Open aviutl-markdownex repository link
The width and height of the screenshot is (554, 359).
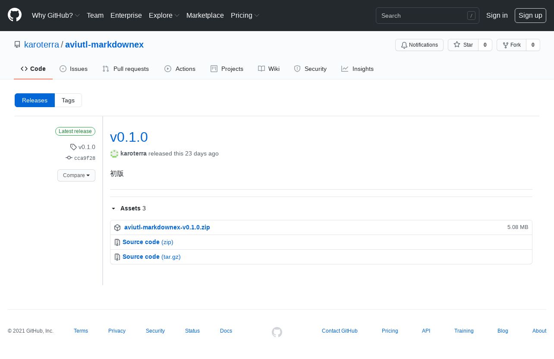pyautogui.click(x=104, y=44)
